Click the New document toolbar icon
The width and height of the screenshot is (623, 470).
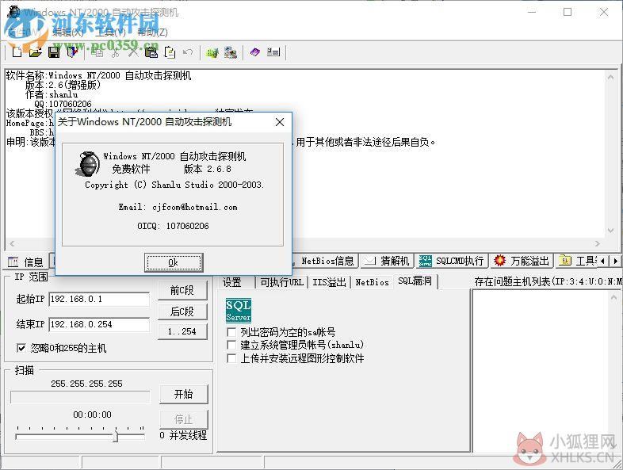click(17, 52)
